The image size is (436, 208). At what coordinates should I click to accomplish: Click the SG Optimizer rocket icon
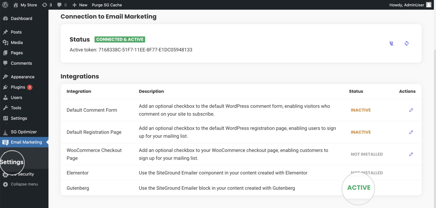point(5,132)
